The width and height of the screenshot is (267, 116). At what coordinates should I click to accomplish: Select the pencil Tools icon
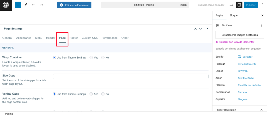(26, 5)
